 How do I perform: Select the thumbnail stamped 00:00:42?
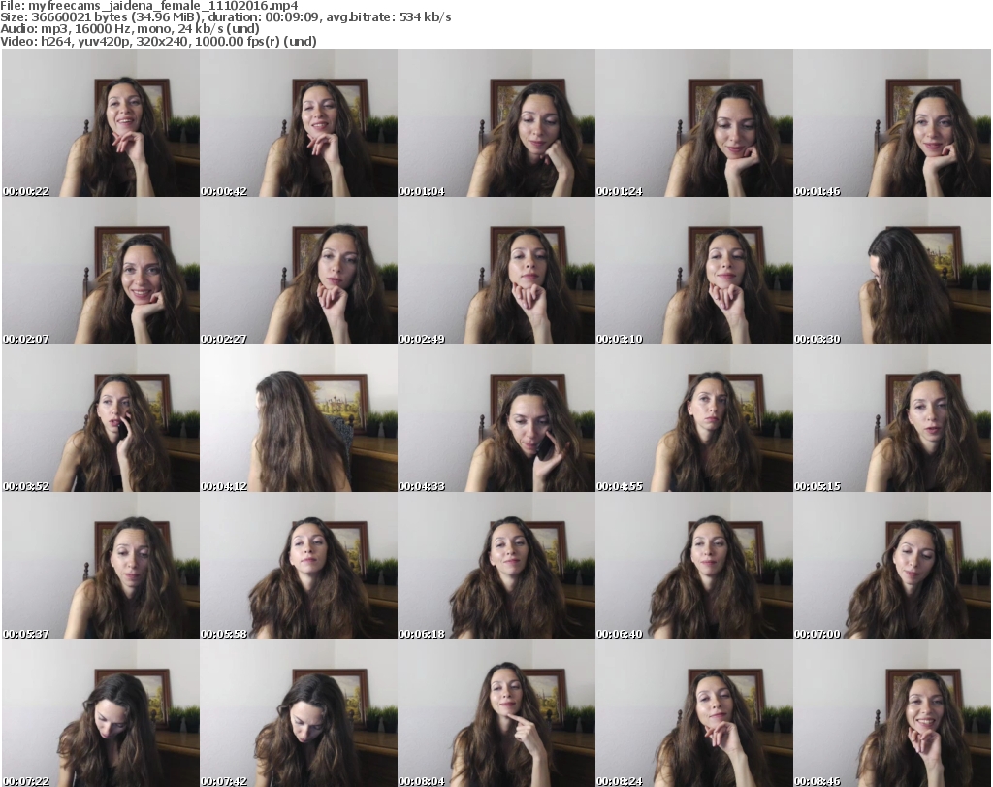(299, 123)
